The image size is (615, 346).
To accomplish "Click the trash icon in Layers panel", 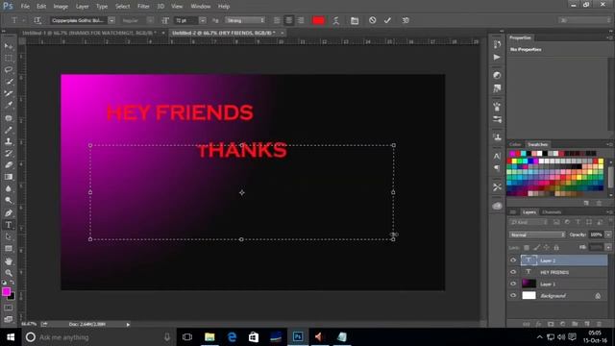I will pyautogui.click(x=599, y=324).
